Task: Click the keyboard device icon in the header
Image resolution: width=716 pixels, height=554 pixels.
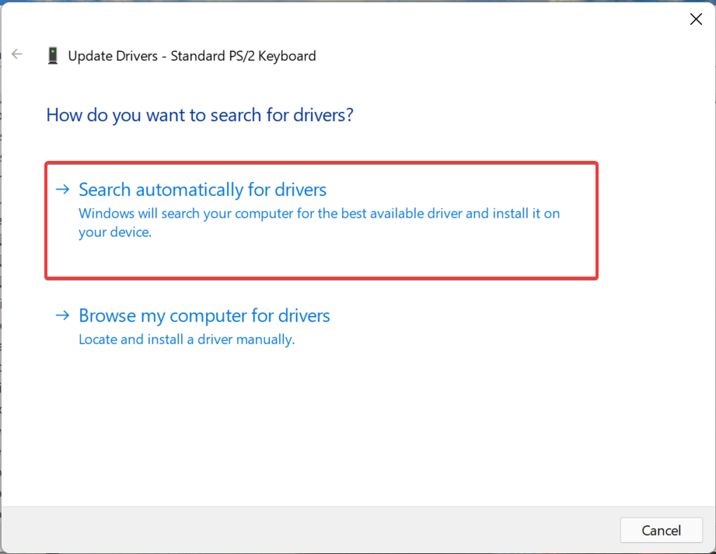Action: tap(52, 55)
